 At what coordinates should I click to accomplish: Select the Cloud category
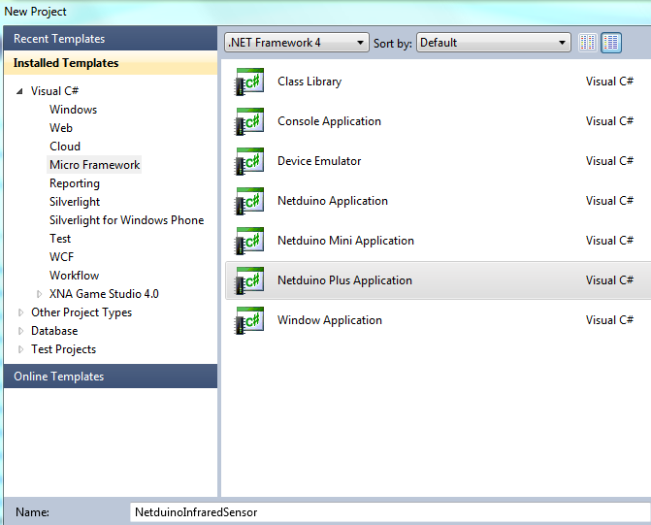(x=65, y=147)
